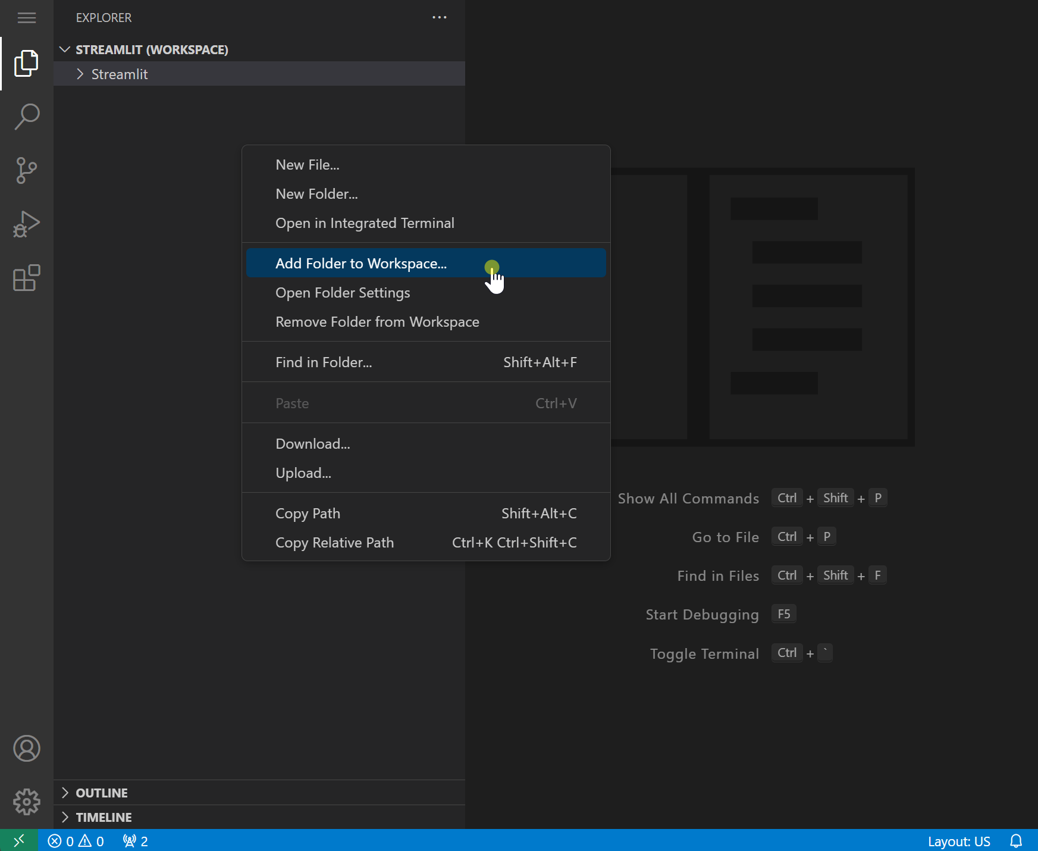
Task: Click the Show All Commands label
Action: point(688,499)
